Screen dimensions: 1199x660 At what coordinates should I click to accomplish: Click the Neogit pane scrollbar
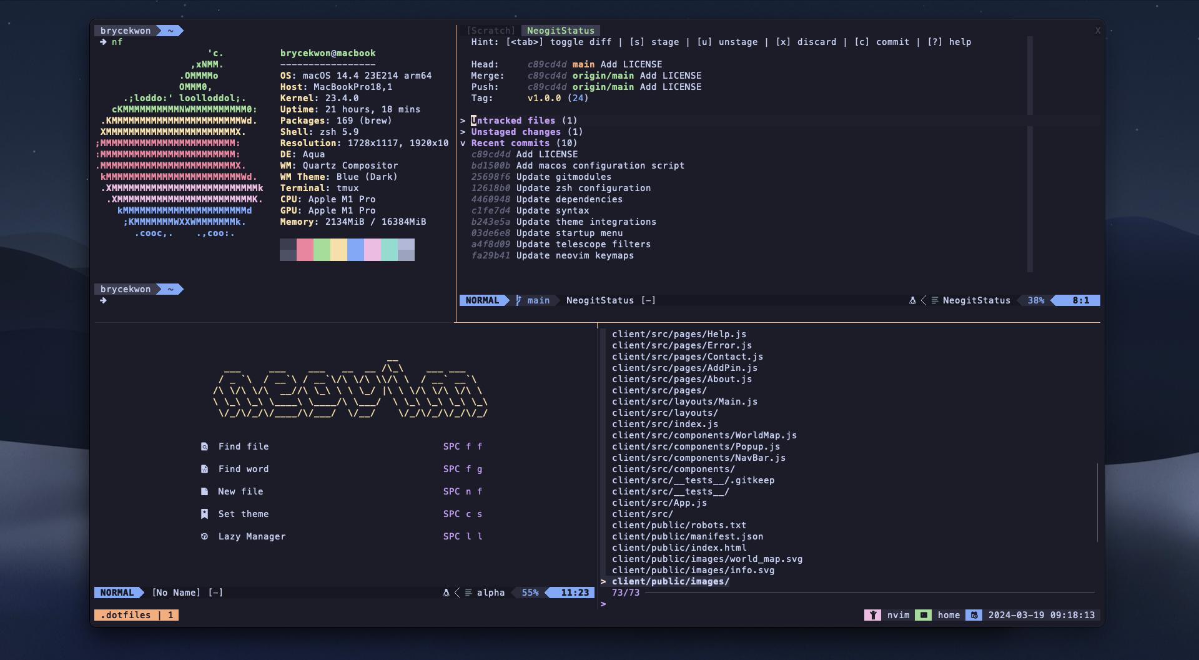pyautogui.click(x=1030, y=154)
